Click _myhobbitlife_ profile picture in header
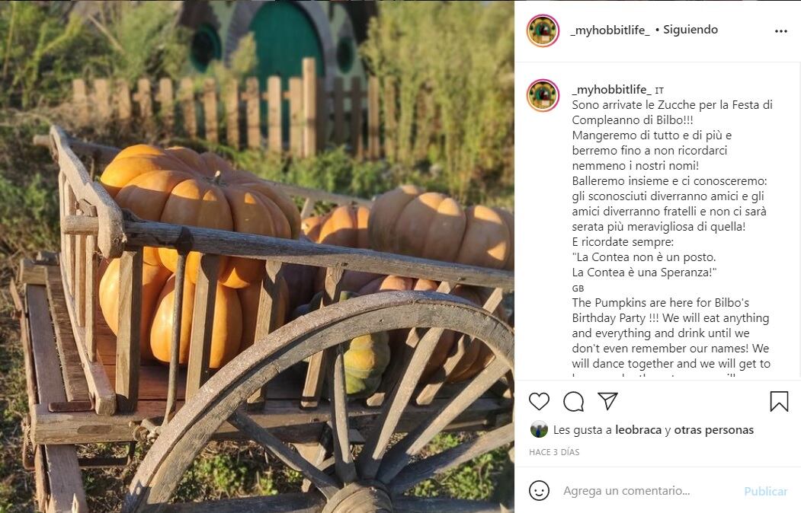The width and height of the screenshot is (801, 513). [543, 30]
